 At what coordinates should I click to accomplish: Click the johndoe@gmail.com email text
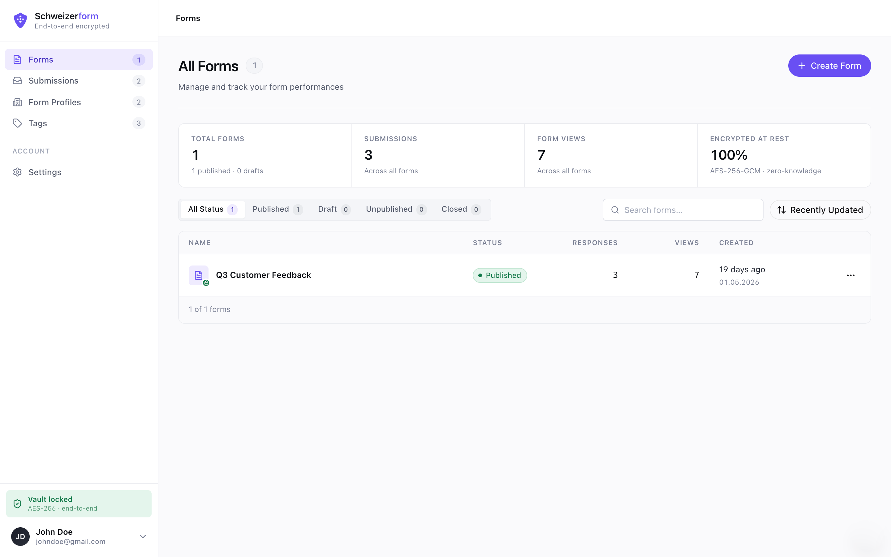point(71,542)
